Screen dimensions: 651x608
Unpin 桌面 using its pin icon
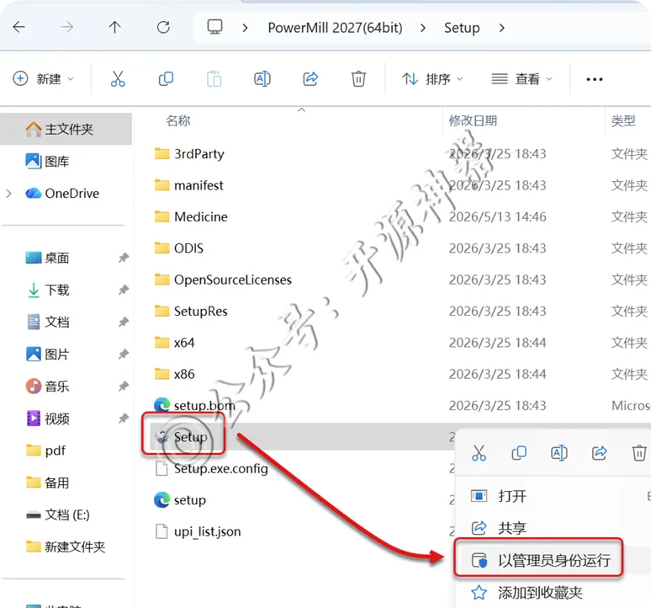coord(124,258)
